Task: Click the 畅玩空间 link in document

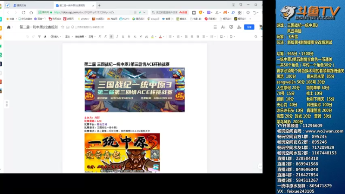Action: (102, 124)
